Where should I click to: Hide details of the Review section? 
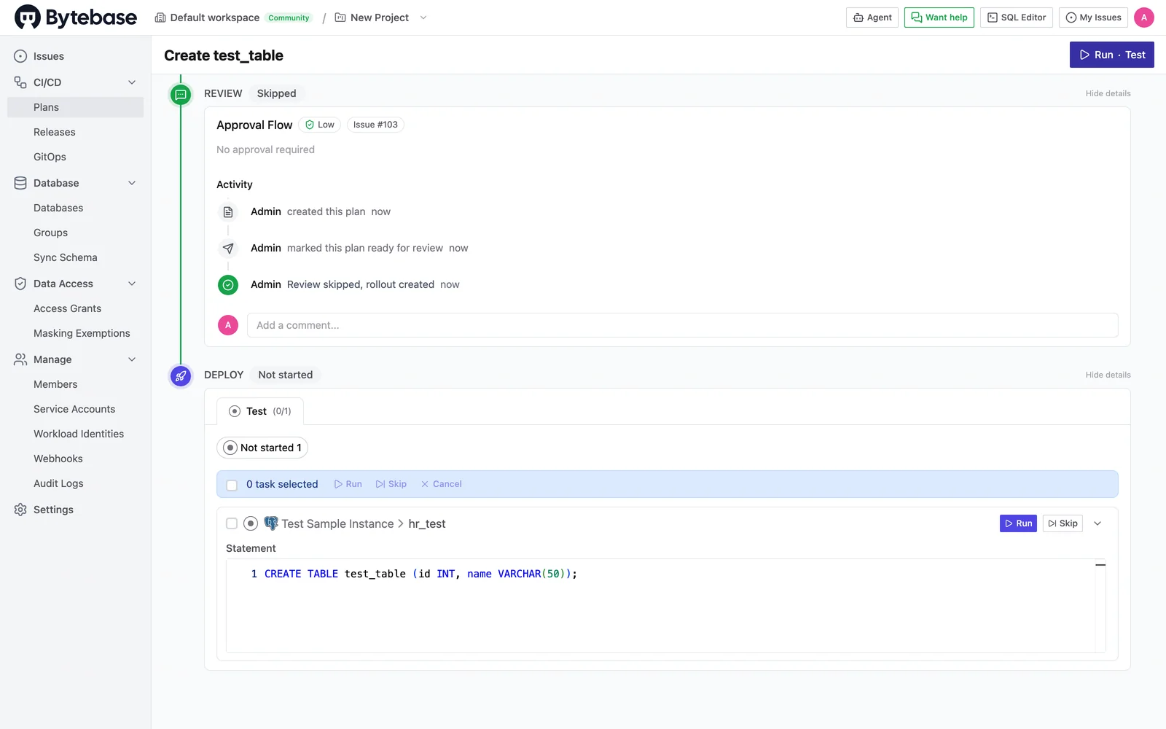click(1108, 93)
